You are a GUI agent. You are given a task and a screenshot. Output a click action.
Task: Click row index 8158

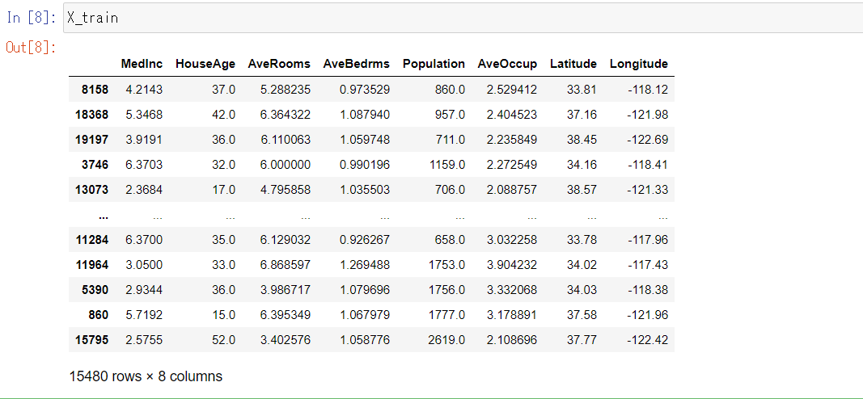click(96, 90)
